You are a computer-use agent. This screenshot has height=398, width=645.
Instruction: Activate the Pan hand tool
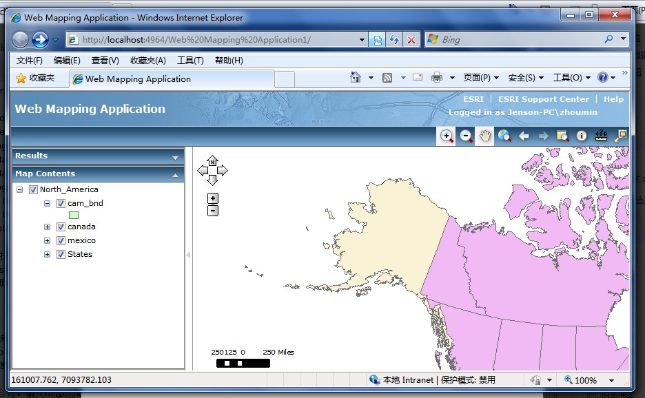(x=485, y=136)
